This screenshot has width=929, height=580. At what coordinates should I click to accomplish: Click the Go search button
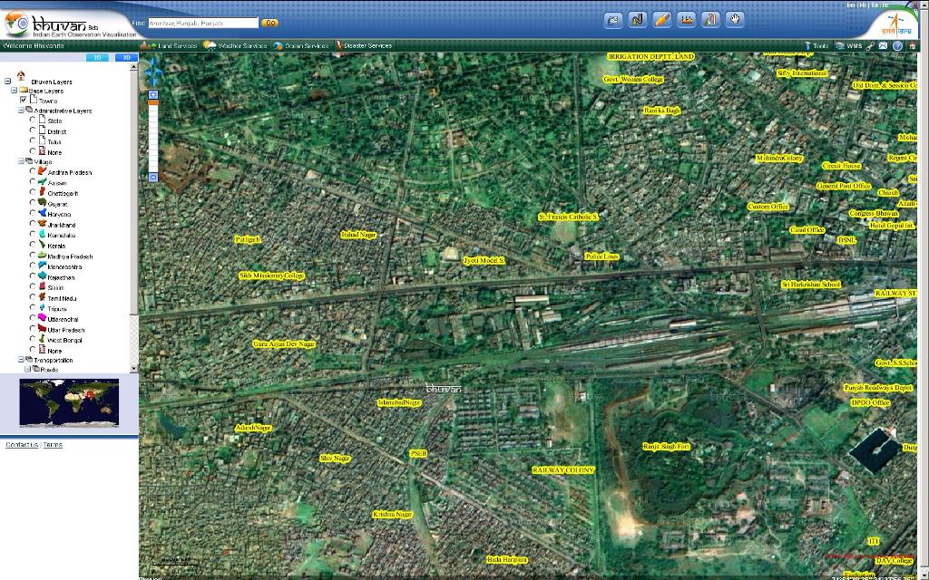click(x=269, y=23)
